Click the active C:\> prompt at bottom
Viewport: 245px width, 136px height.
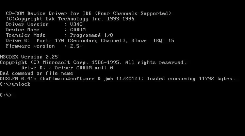coord(6,95)
